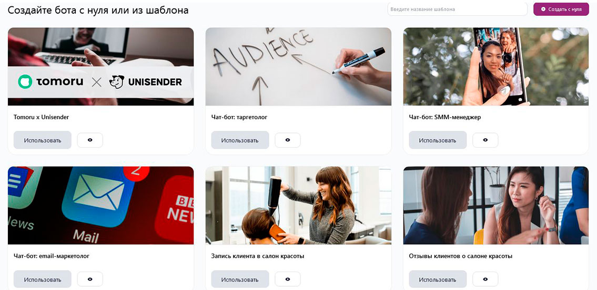The width and height of the screenshot is (597, 290).
Task: Use the Чат-бот: email-маркетолог template
Action: click(43, 279)
